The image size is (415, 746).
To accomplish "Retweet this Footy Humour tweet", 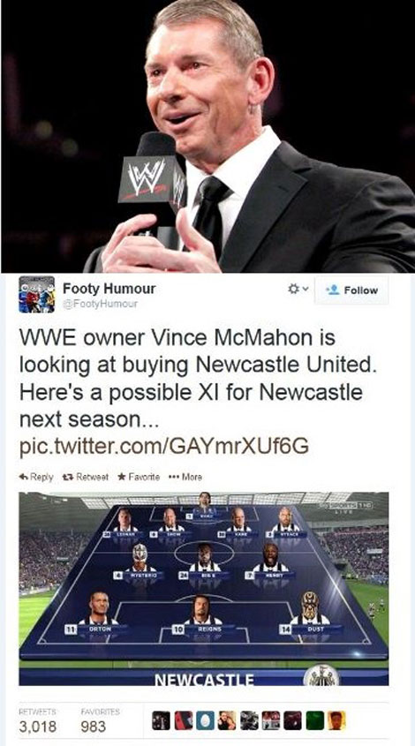I will 85,476.
